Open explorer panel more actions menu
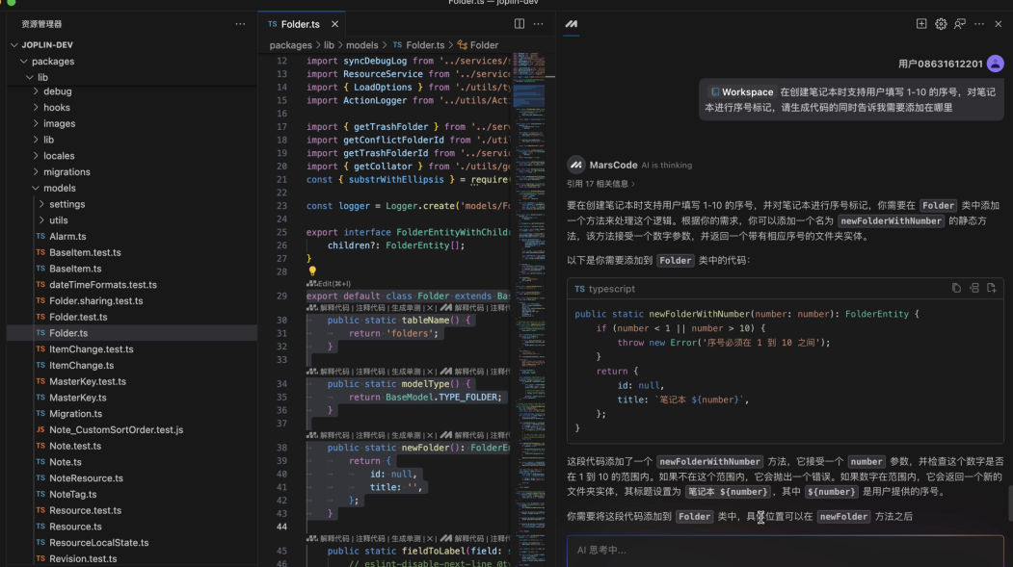1013x567 pixels. point(240,24)
